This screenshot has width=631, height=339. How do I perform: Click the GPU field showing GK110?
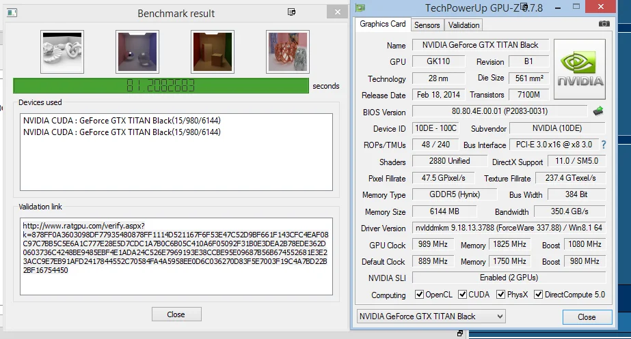(438, 61)
